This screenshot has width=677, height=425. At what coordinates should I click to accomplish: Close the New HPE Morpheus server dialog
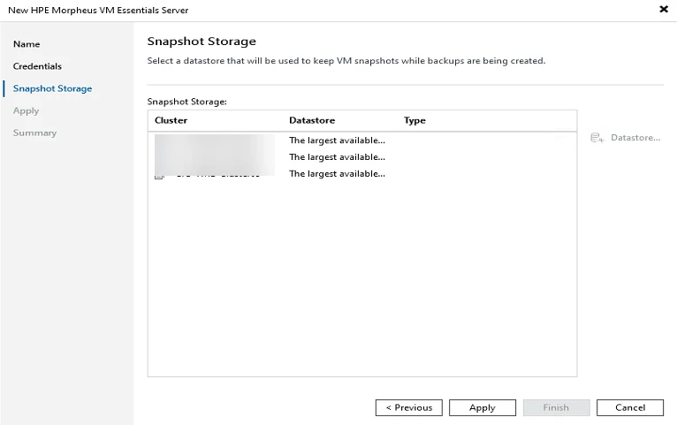click(x=664, y=9)
